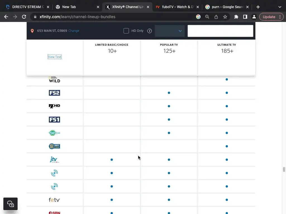Click the Change address link
This screenshot has height=214, width=286.
pyautogui.click(x=74, y=31)
